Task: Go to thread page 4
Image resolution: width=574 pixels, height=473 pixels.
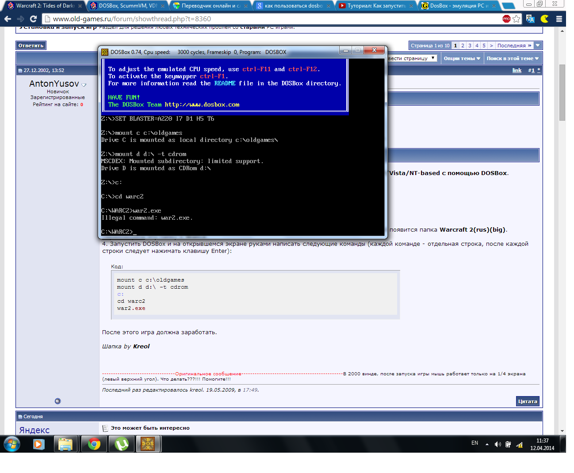Action: coord(477,46)
